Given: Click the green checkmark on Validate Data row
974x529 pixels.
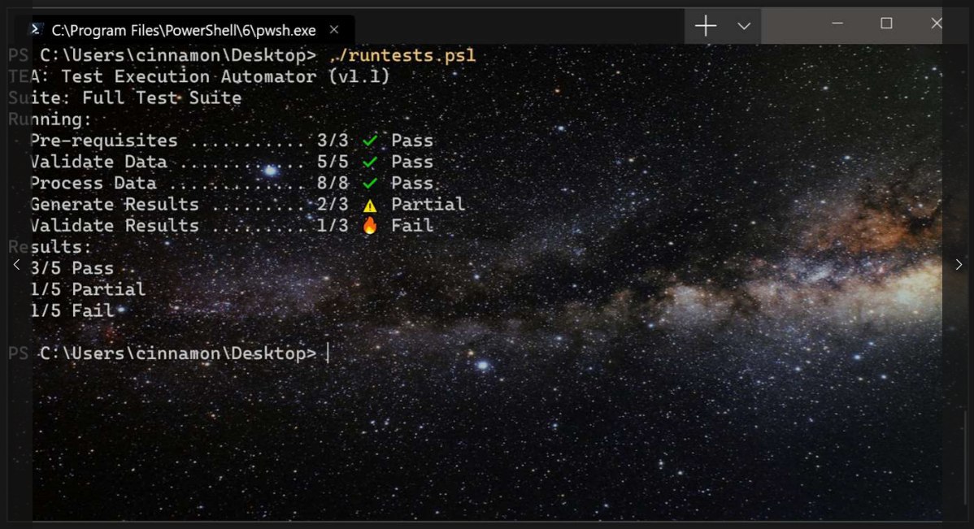Looking at the screenshot, I should tap(370, 162).
